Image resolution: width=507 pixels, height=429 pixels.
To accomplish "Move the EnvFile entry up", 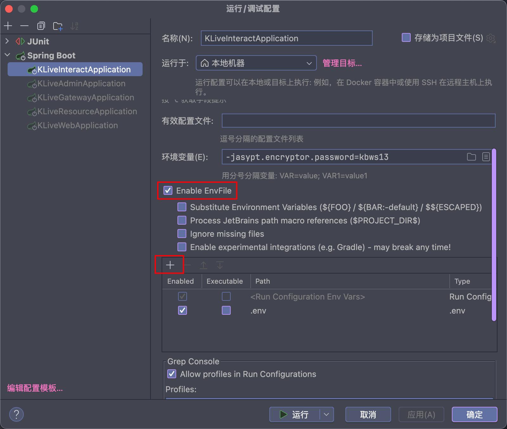I will point(203,265).
